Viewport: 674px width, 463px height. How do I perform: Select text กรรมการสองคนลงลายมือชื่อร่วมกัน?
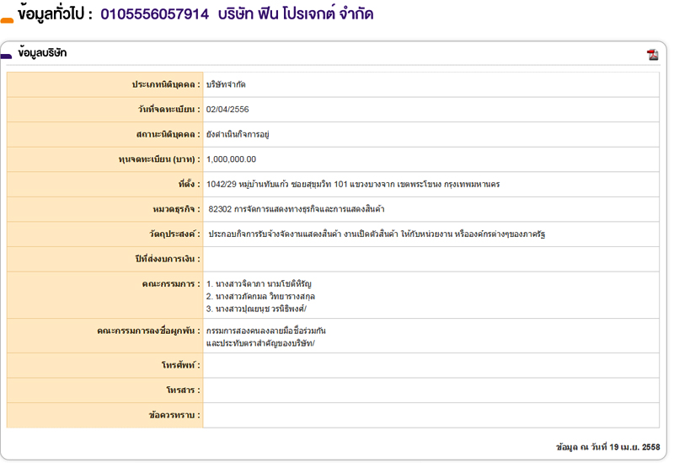point(266,331)
